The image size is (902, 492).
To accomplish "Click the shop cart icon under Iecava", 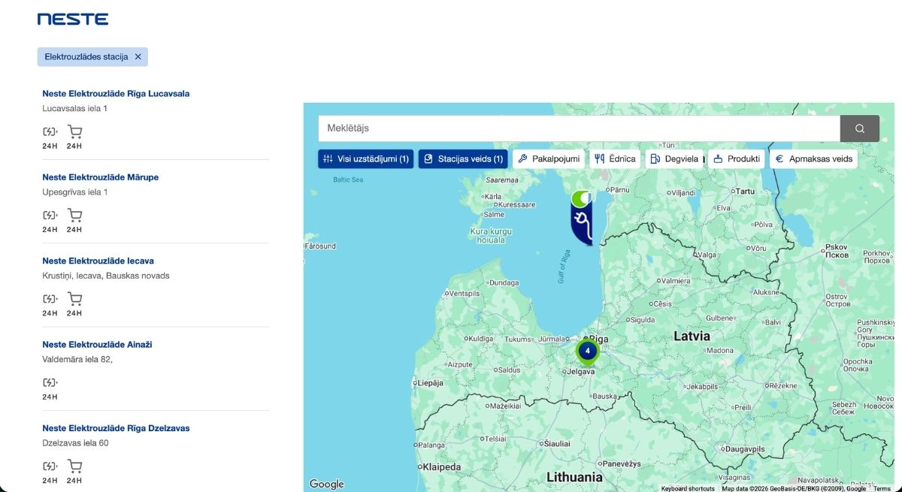I will point(74,299).
